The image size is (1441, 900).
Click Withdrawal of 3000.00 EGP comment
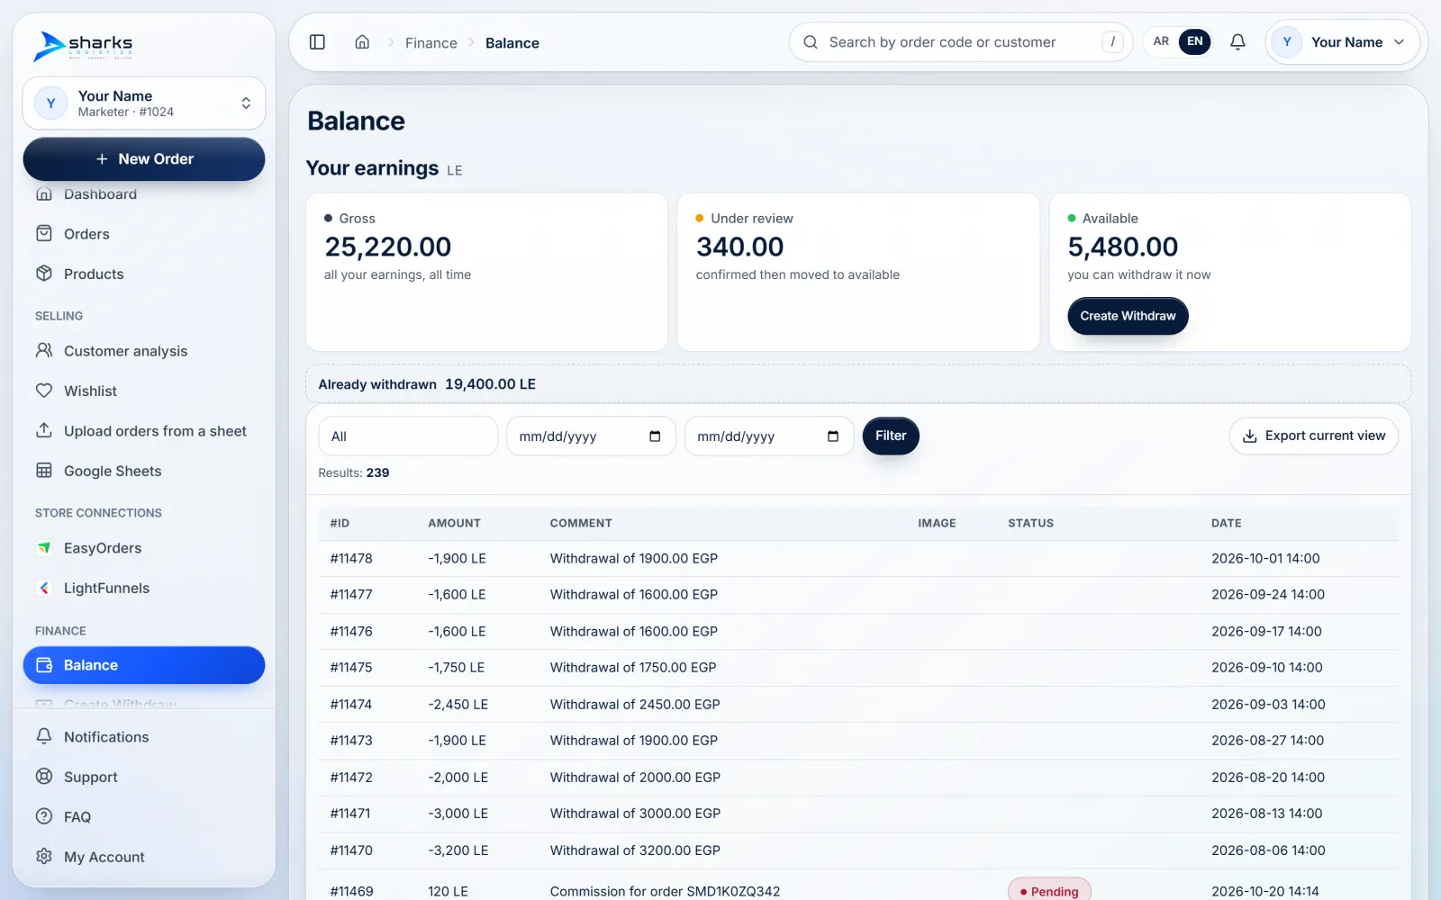(635, 814)
